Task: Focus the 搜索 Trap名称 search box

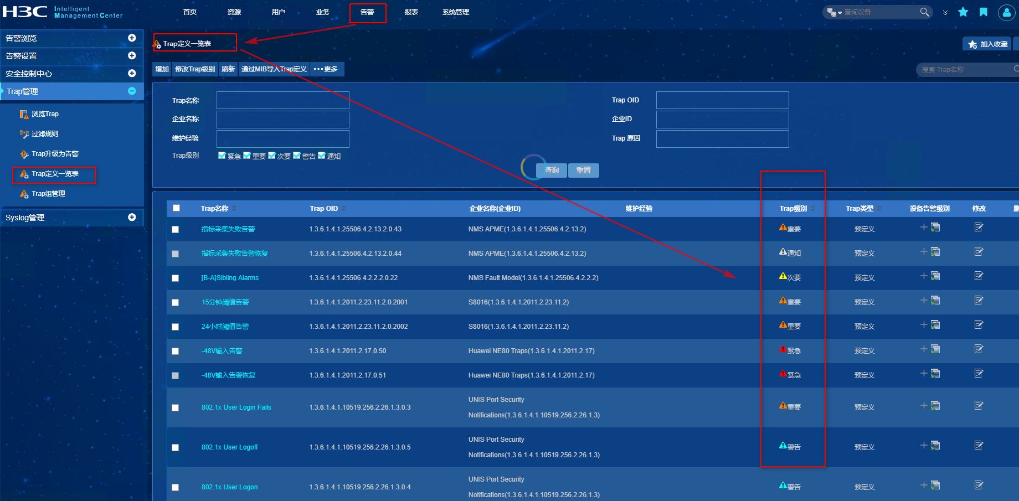Action: [967, 69]
